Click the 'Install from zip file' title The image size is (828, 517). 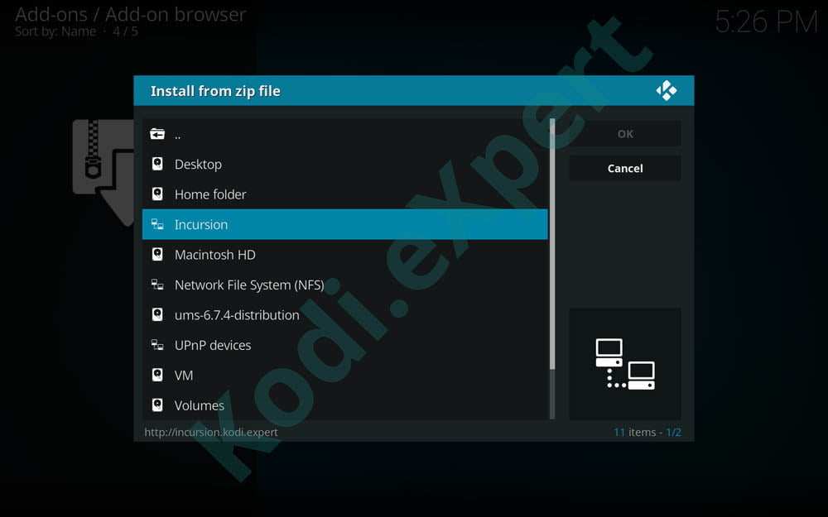coord(215,91)
